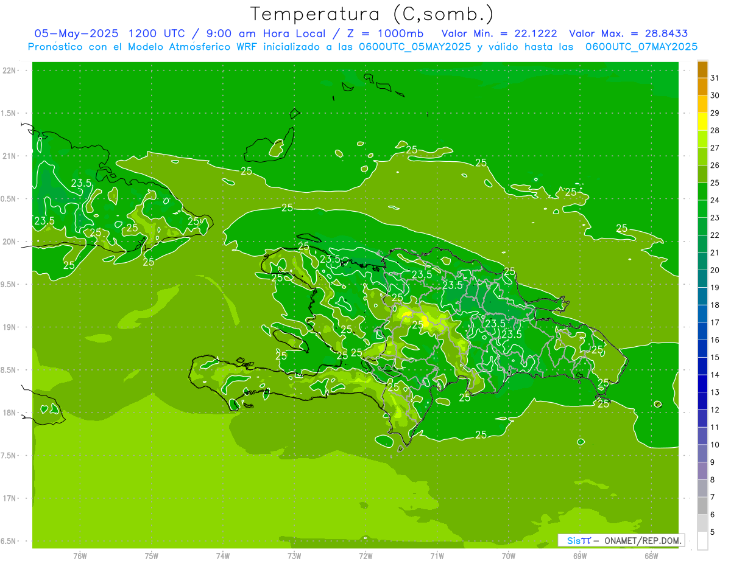Click color scale value "11"
This screenshot has width=731, height=564.
(715, 428)
